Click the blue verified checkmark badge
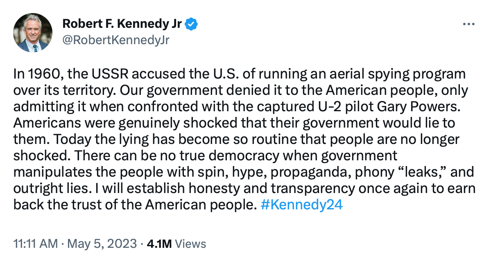 [191, 25]
